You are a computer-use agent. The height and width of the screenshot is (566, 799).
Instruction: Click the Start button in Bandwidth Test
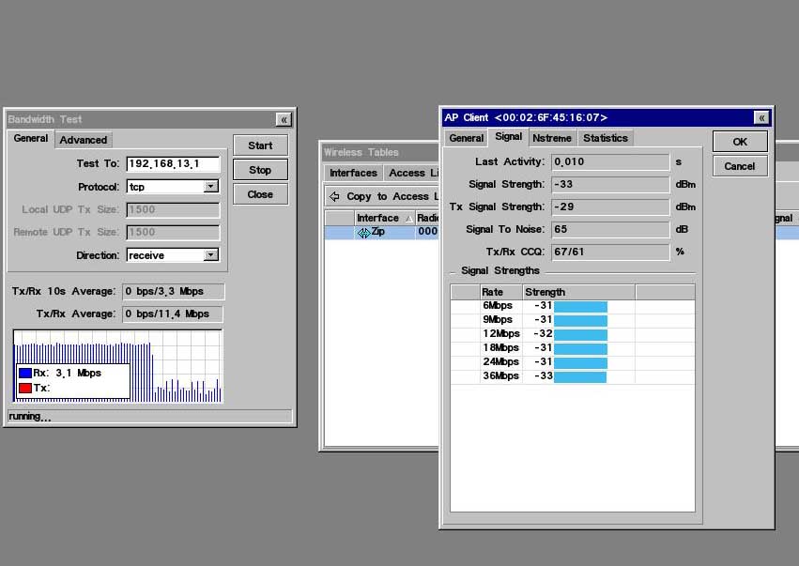[260, 145]
